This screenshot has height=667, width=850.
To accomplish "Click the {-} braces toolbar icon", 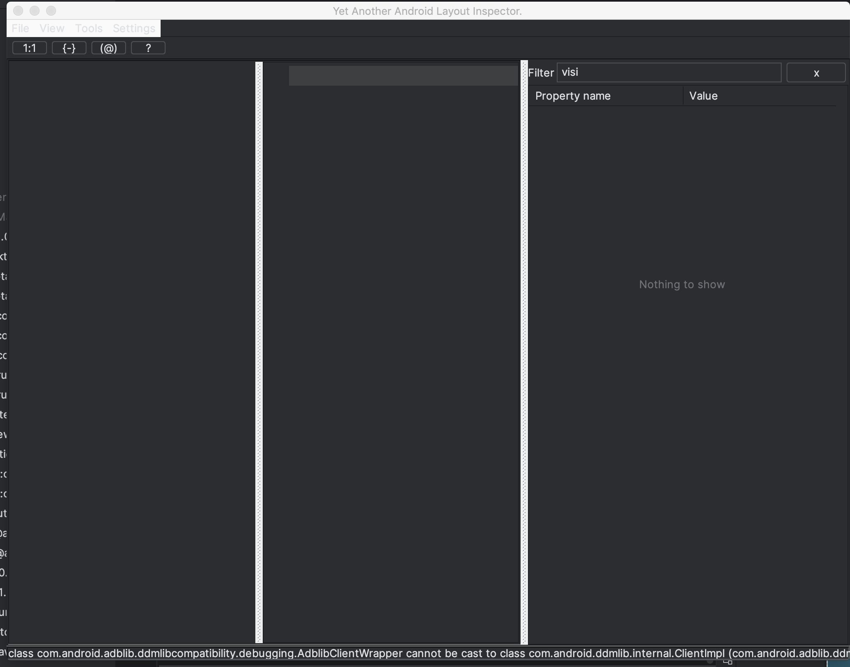I will pyautogui.click(x=69, y=48).
